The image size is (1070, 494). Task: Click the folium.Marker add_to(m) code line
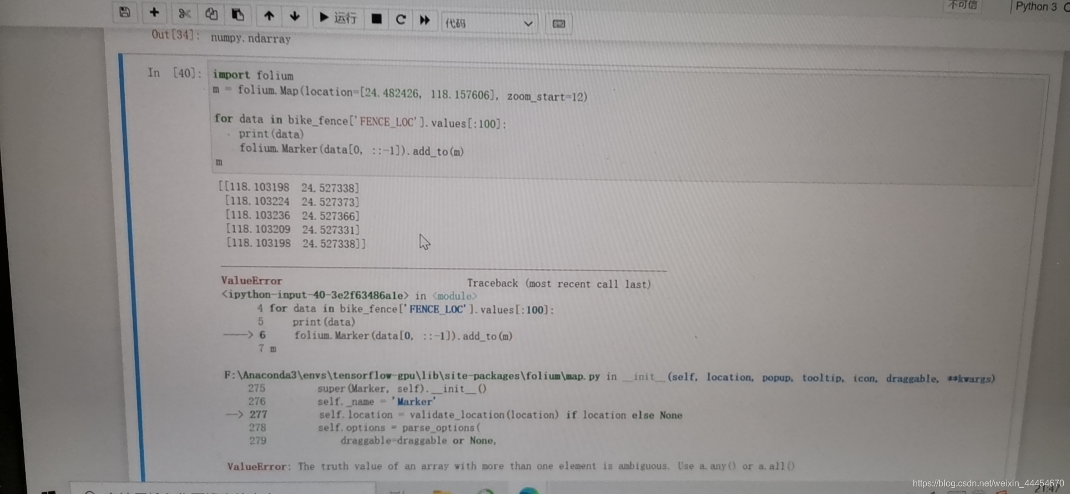(x=351, y=150)
